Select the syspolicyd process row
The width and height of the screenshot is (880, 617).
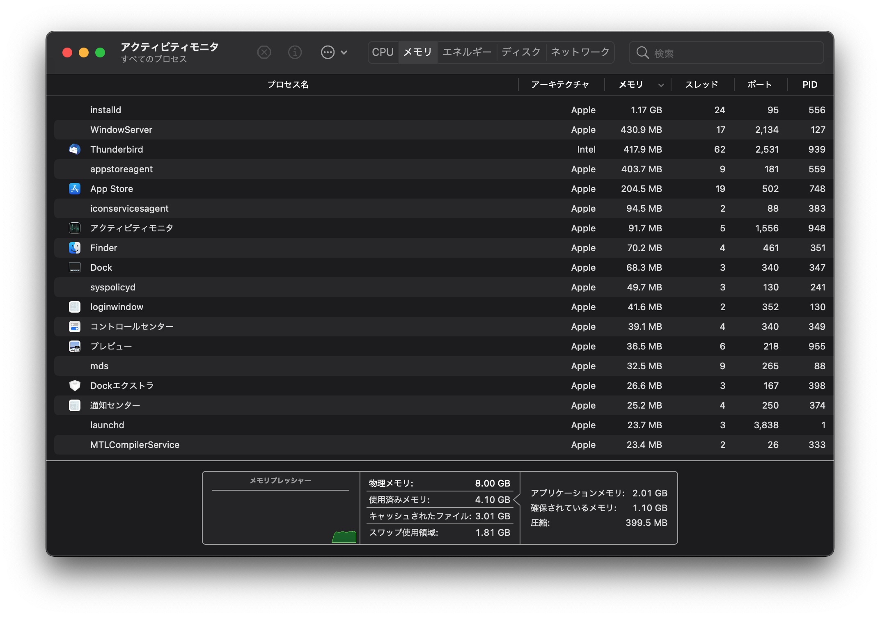tap(444, 287)
